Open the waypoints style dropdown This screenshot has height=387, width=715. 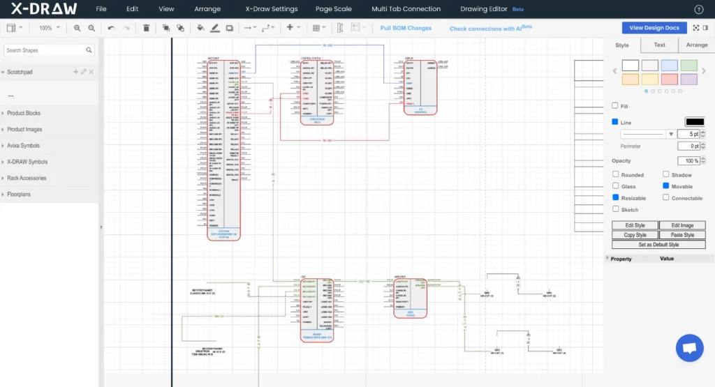pyautogui.click(x=268, y=28)
